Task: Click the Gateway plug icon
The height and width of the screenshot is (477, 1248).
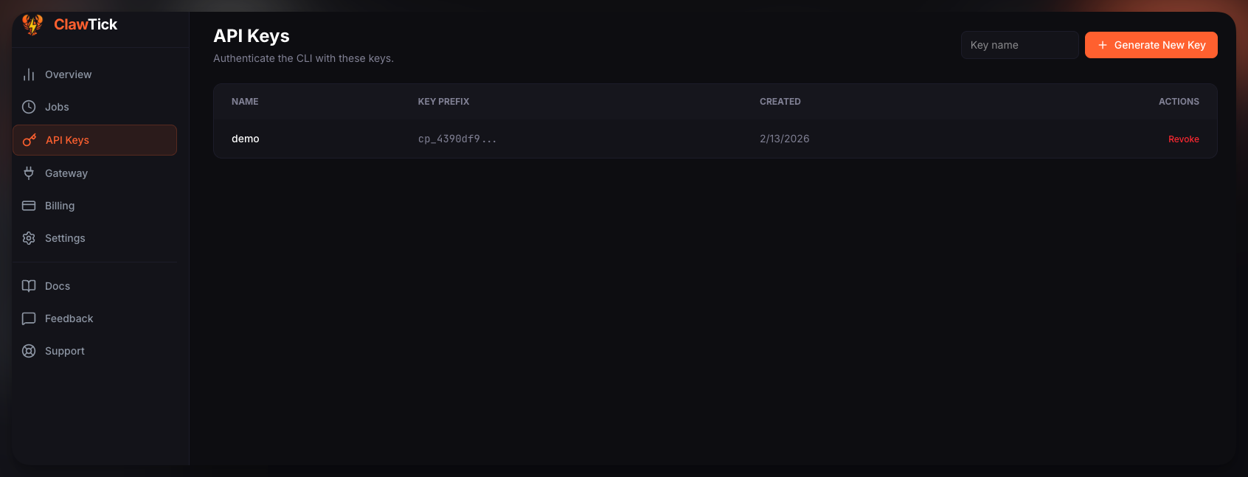Action: tap(29, 173)
